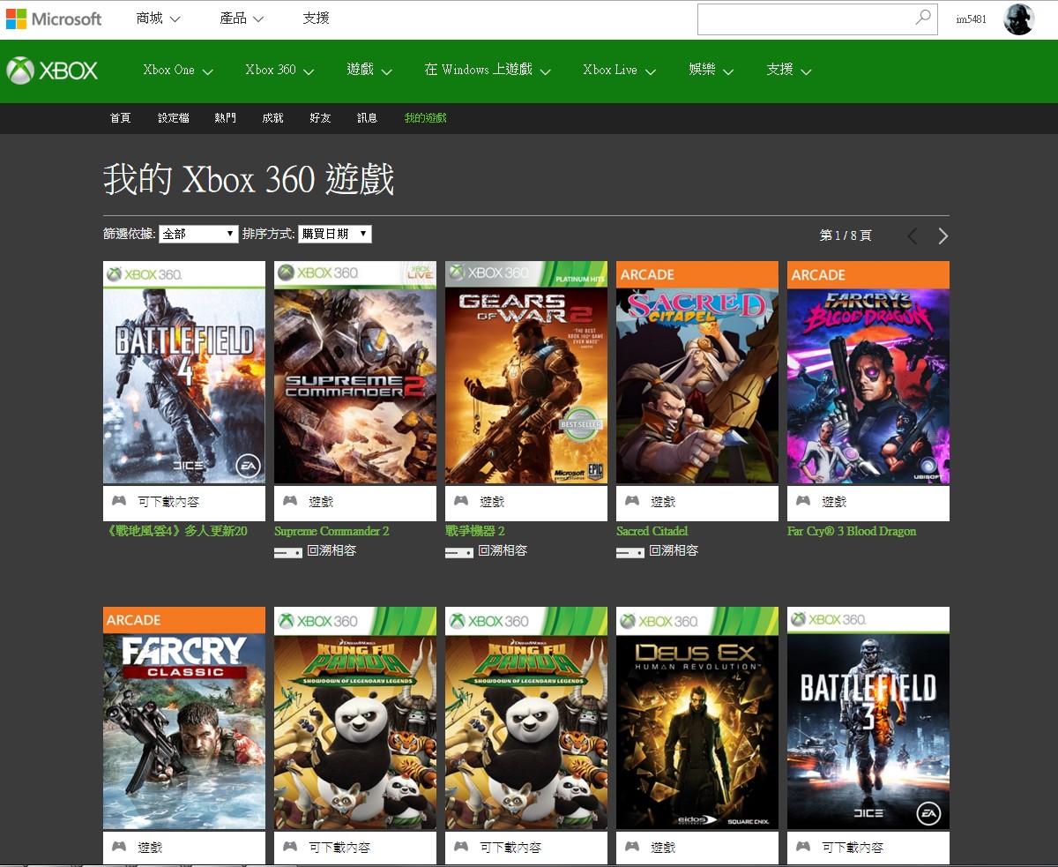The width and height of the screenshot is (1058, 867).
Task: Click the search magnifier icon
Action: click(922, 18)
